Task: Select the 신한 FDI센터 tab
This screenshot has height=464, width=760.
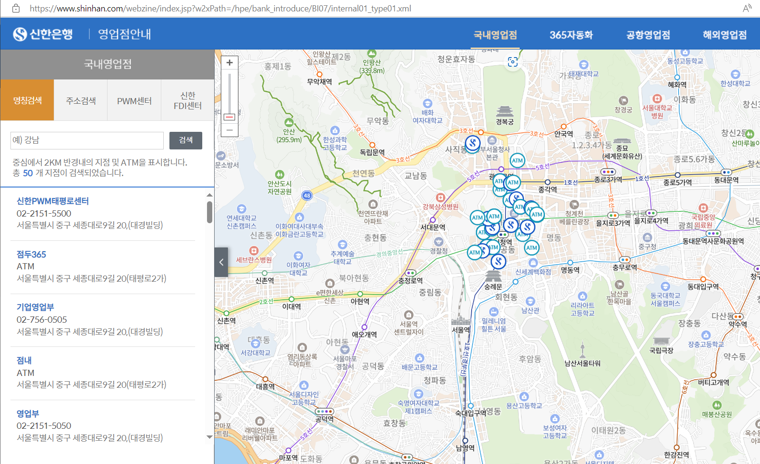Action: 188,100
